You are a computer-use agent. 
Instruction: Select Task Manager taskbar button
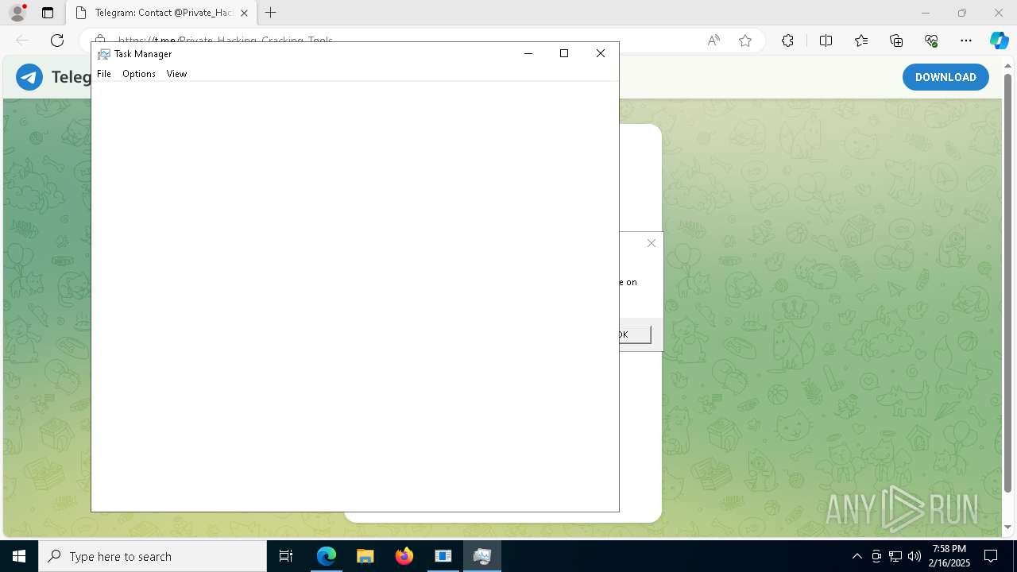482,556
